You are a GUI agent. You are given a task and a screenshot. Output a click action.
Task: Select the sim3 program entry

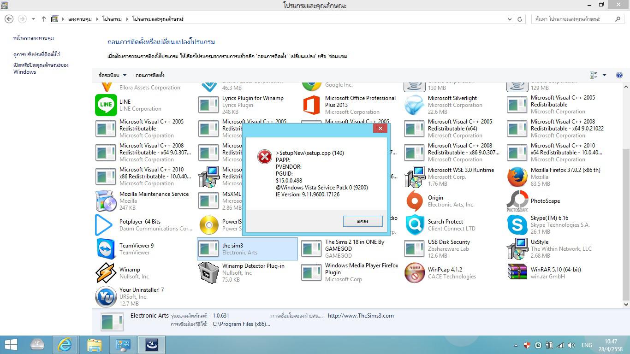(x=247, y=249)
